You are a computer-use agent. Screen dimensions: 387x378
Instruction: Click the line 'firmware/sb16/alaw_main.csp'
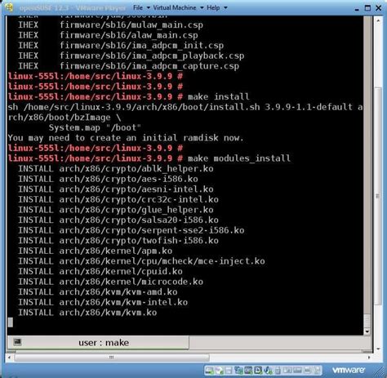pos(129,35)
